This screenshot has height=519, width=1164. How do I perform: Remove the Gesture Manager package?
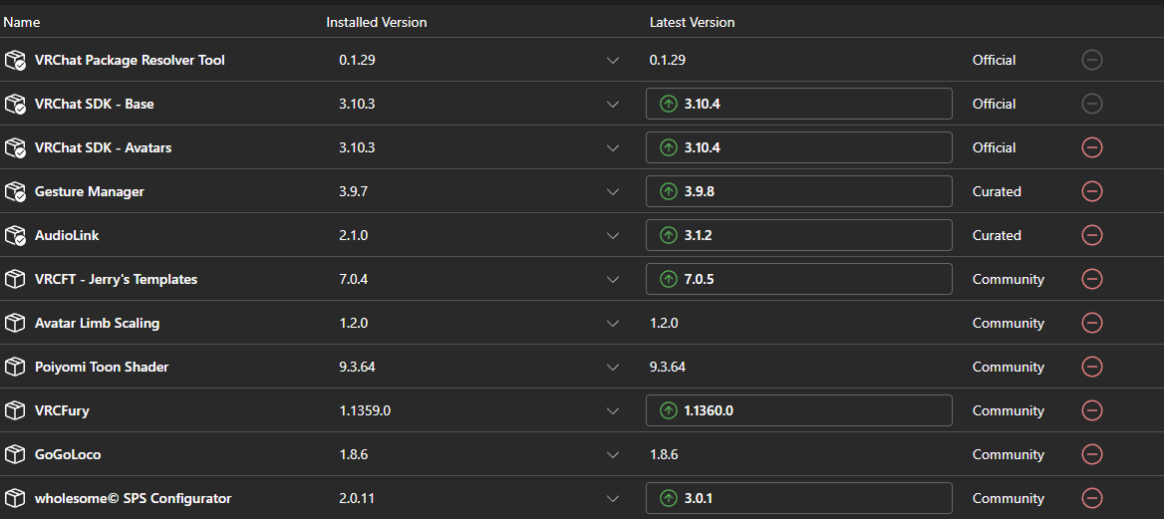[x=1091, y=191]
